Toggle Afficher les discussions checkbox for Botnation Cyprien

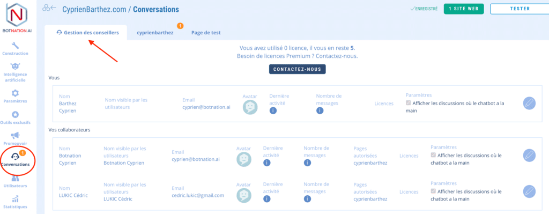tap(433, 155)
